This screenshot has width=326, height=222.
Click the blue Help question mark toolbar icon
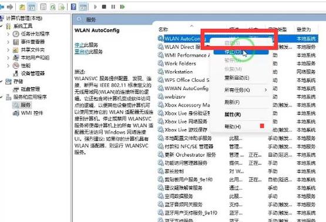pyautogui.click(x=73, y=7)
